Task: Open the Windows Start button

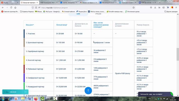Action: (x=3, y=99)
